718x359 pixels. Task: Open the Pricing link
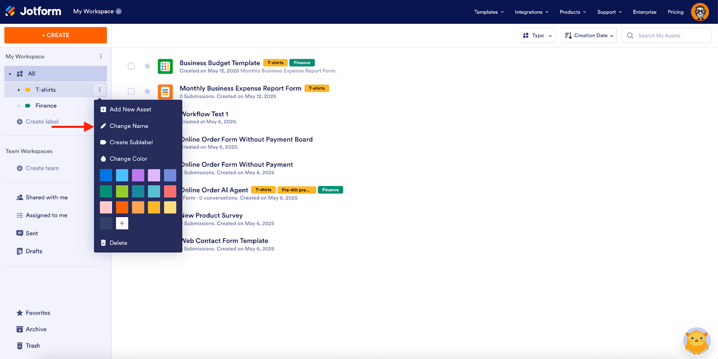(675, 12)
